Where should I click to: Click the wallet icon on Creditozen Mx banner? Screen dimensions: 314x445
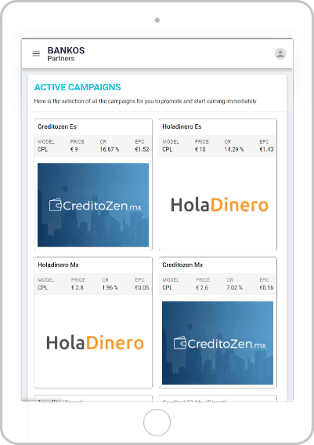(x=180, y=343)
